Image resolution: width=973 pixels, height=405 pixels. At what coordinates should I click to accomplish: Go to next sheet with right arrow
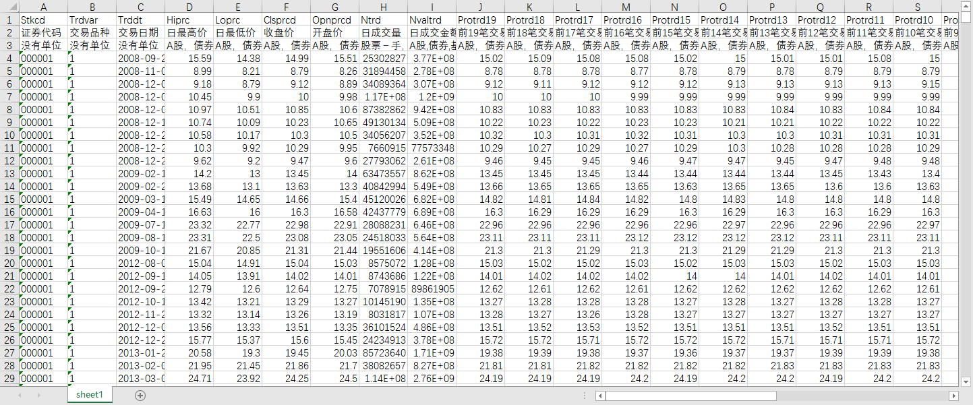pyautogui.click(x=38, y=395)
